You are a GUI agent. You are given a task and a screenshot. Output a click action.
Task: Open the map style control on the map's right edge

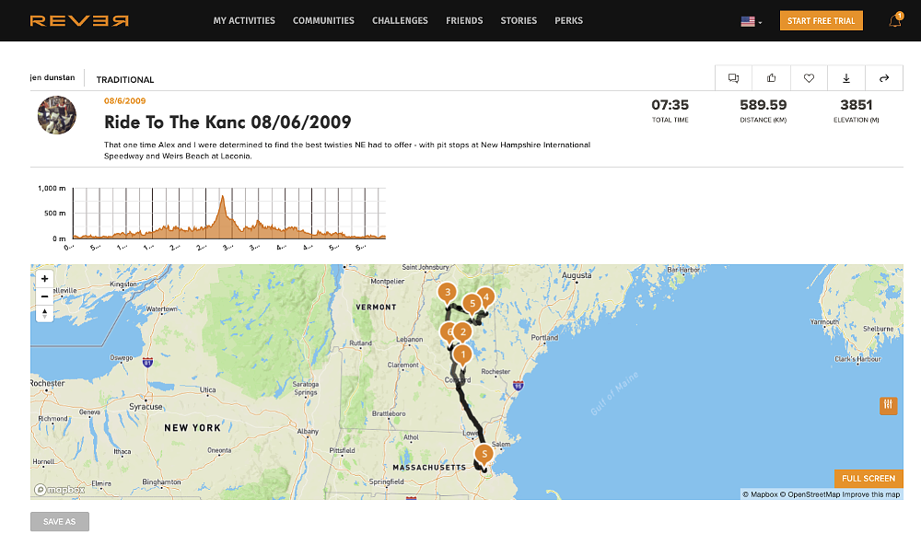tap(888, 405)
